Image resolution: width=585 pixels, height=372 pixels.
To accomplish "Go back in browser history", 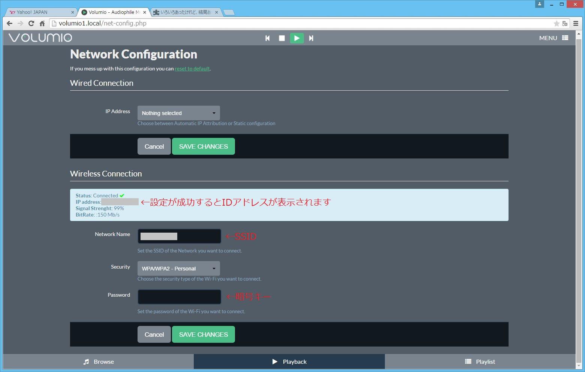I will [9, 23].
